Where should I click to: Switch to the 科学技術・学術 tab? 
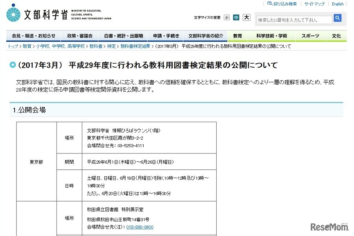point(272,35)
